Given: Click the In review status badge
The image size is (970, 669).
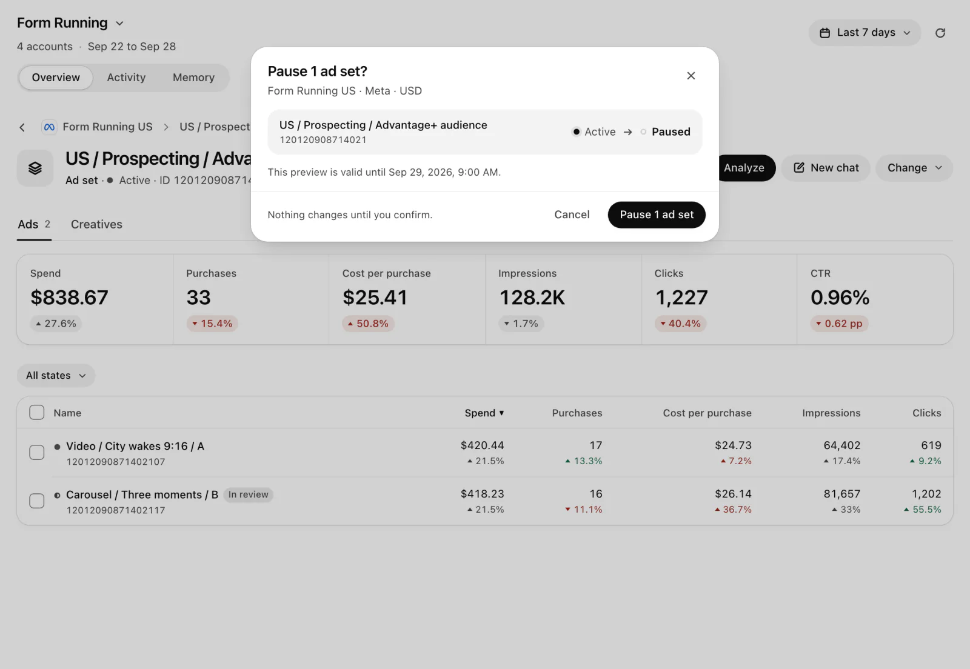Looking at the screenshot, I should pyautogui.click(x=248, y=494).
